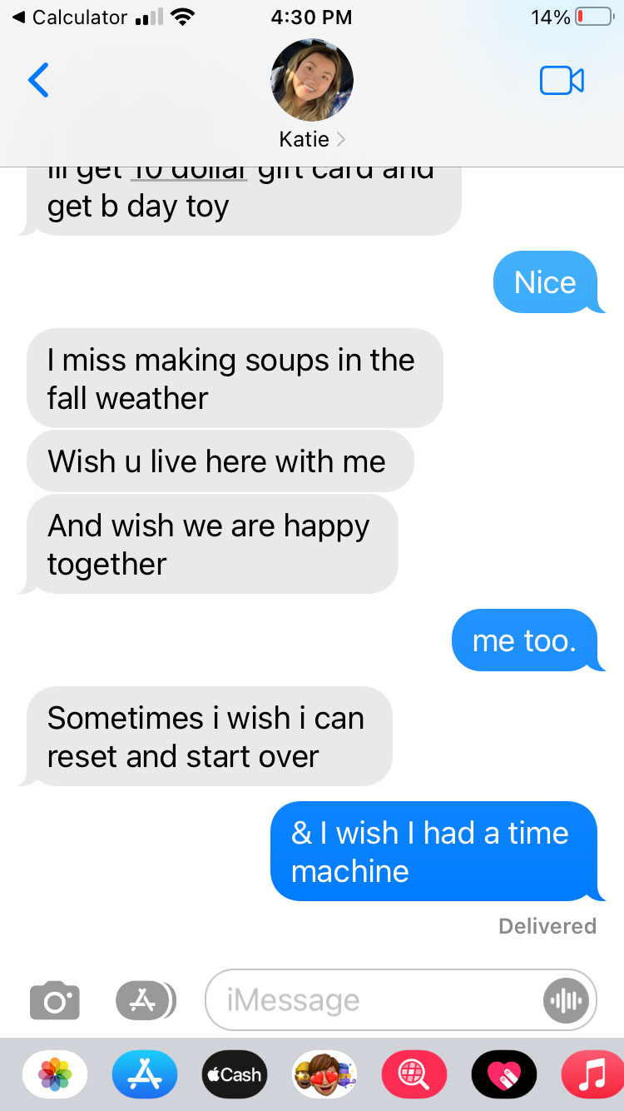Tap the underlined "10 dollar" link
This screenshot has height=1111, width=624.
click(190, 172)
